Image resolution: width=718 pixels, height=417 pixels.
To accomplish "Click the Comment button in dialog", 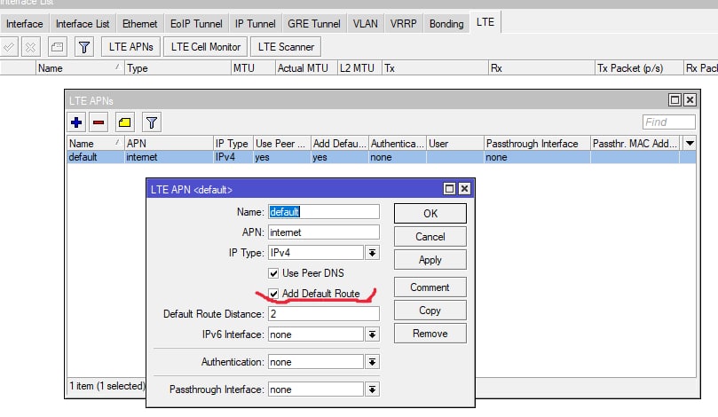I will [x=430, y=287].
